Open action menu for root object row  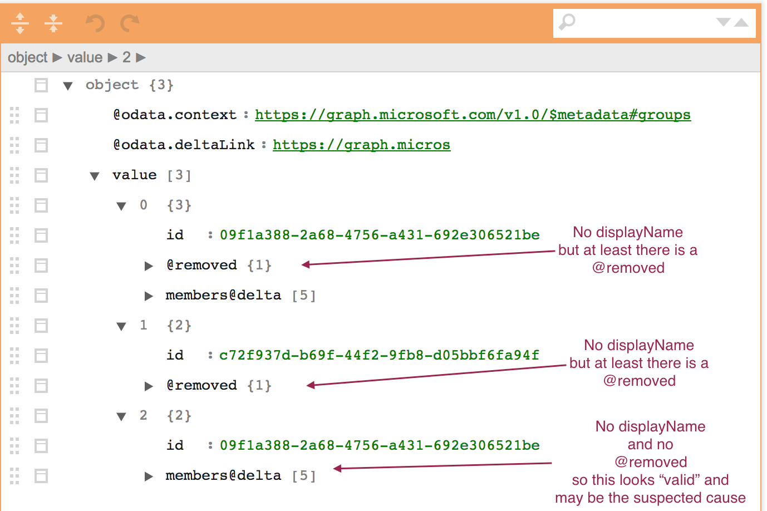(41, 85)
